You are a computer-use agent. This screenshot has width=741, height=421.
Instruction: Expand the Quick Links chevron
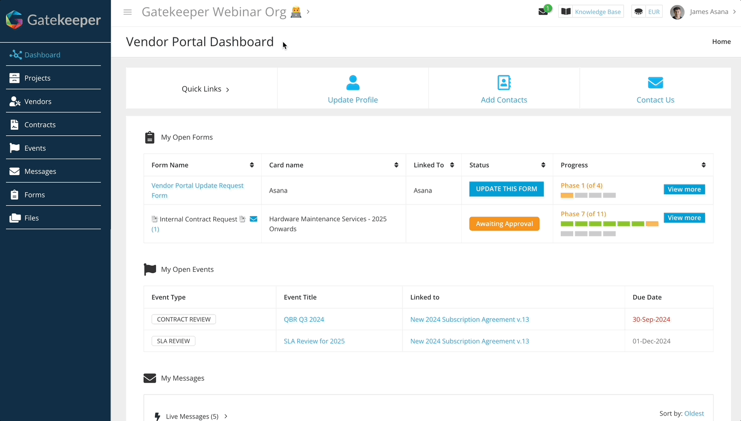click(228, 90)
